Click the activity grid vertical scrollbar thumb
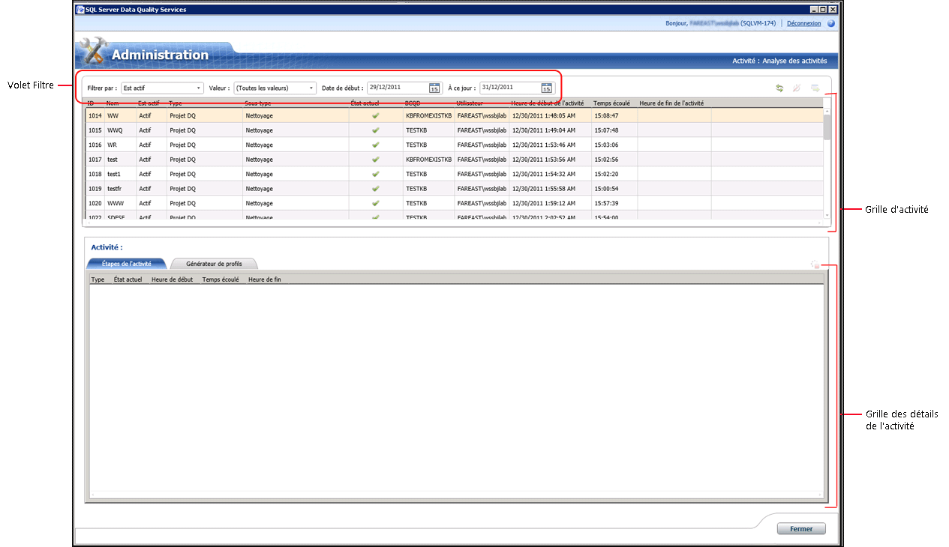Viewport: 949px width, 547px height. [x=827, y=127]
